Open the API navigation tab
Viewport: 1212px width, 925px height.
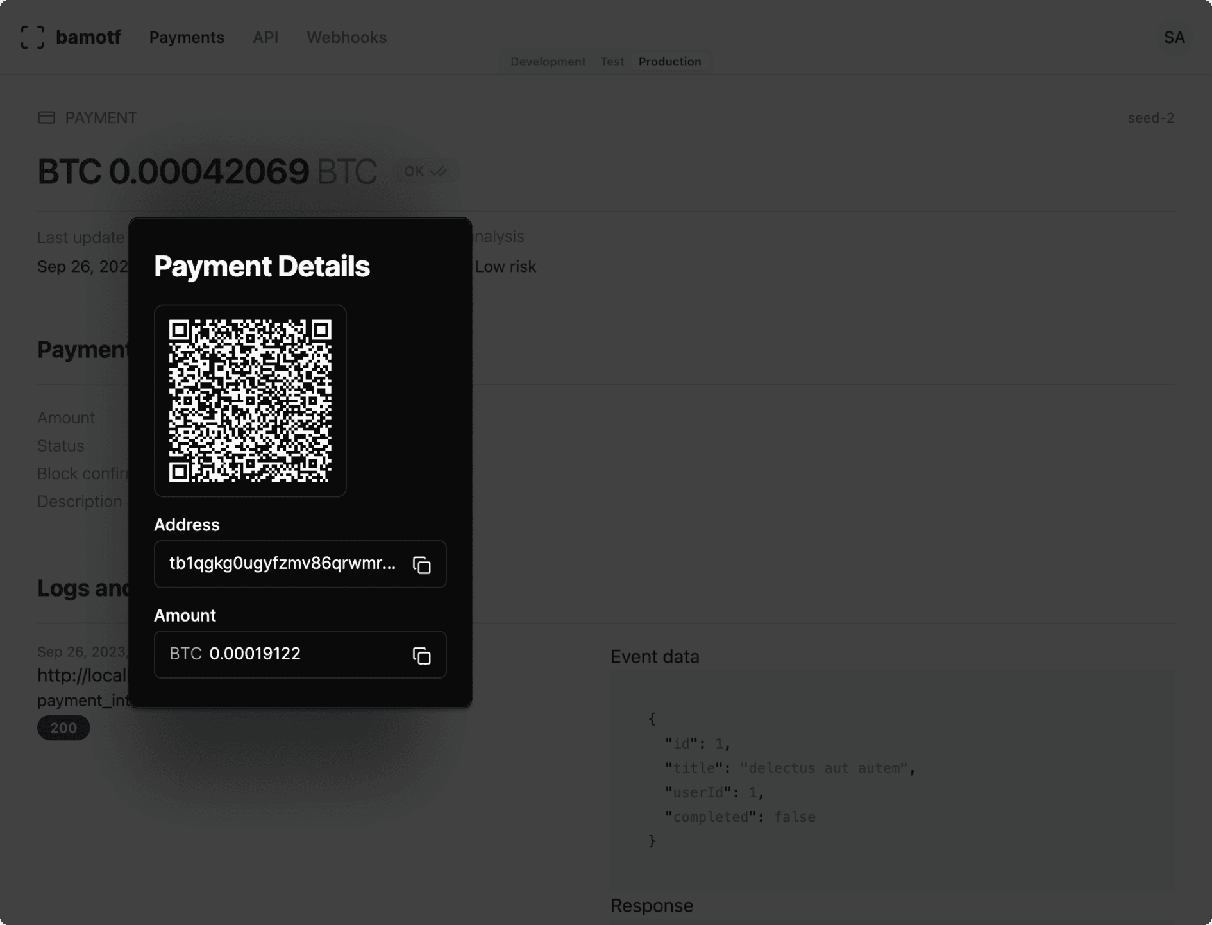click(x=265, y=37)
